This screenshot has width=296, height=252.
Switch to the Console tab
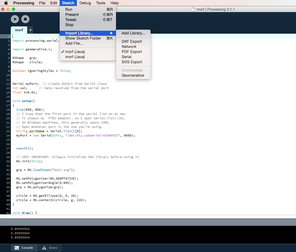(x=24, y=248)
